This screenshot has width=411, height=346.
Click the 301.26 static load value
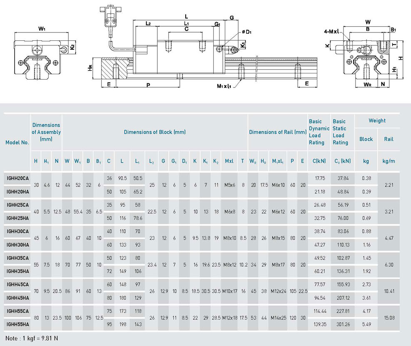tap(343, 324)
